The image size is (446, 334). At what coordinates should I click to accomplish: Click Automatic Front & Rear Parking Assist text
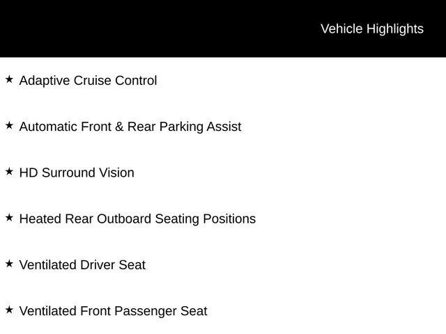tap(130, 127)
